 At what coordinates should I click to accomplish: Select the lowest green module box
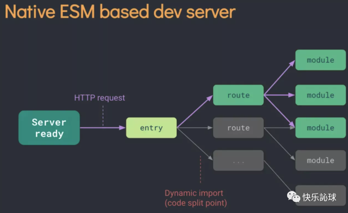(320, 128)
